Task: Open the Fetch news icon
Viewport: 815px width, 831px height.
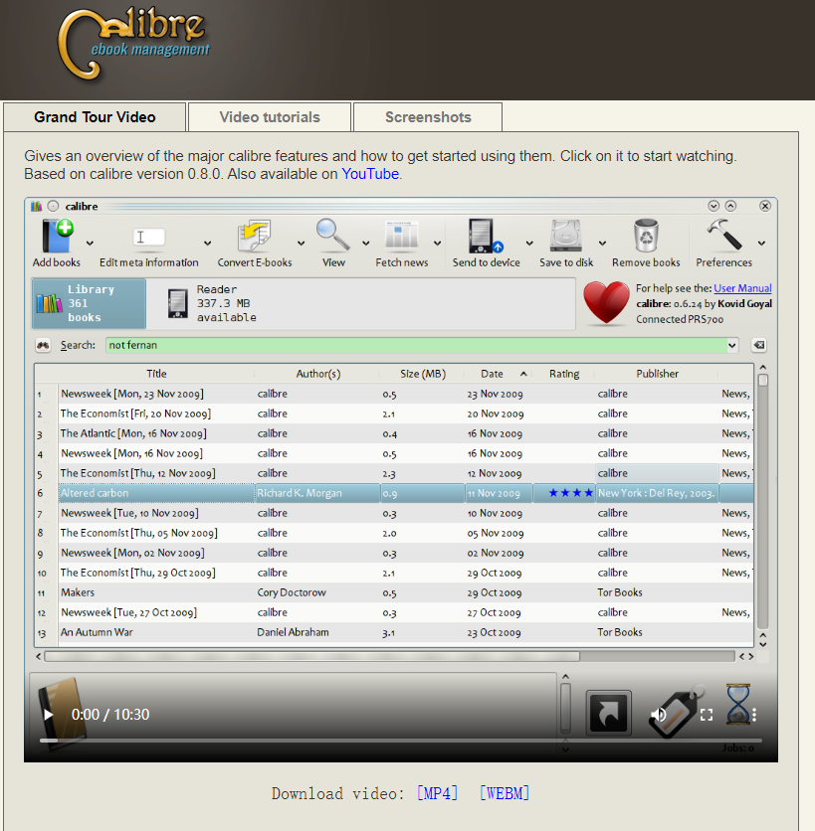Action: point(402,236)
